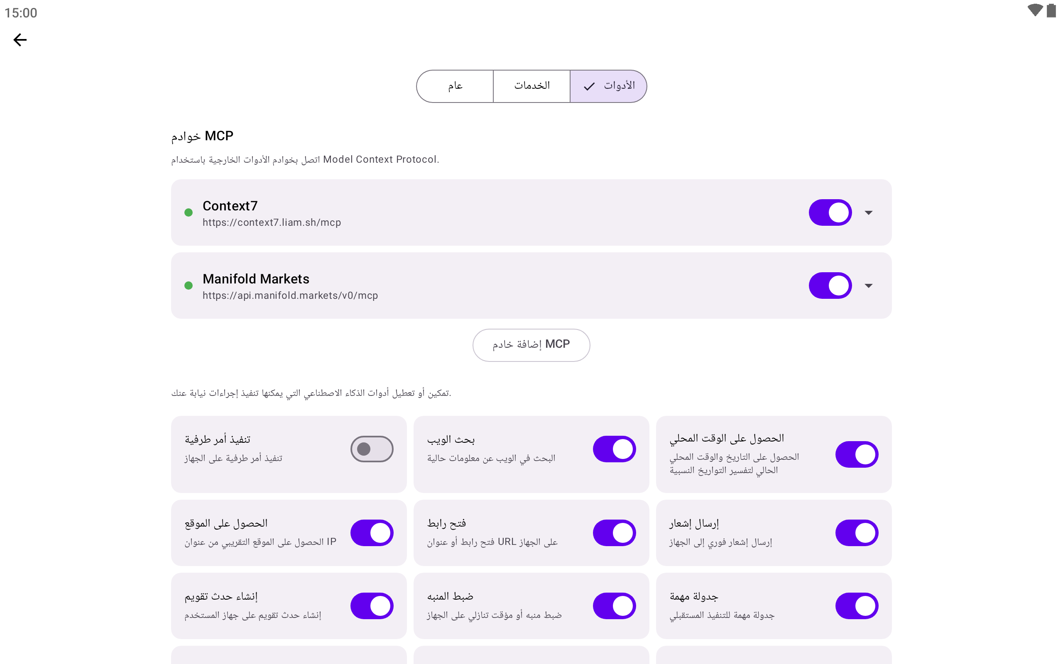Viewport: 1063px width, 664px height.
Task: Click the Wi-Fi status bar icon
Action: 1034,10
